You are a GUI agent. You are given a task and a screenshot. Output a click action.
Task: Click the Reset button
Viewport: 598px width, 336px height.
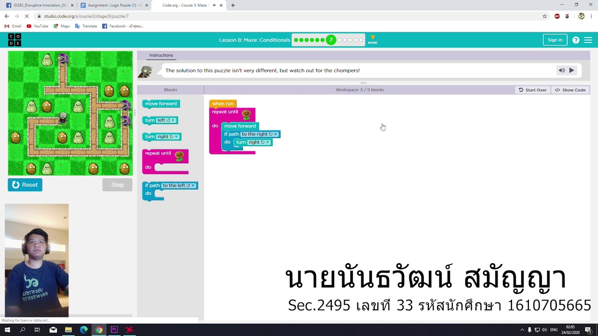[x=25, y=185]
